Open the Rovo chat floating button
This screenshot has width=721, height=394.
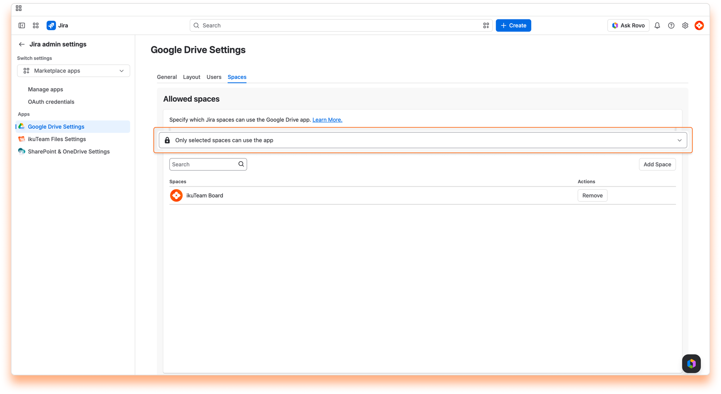691,364
